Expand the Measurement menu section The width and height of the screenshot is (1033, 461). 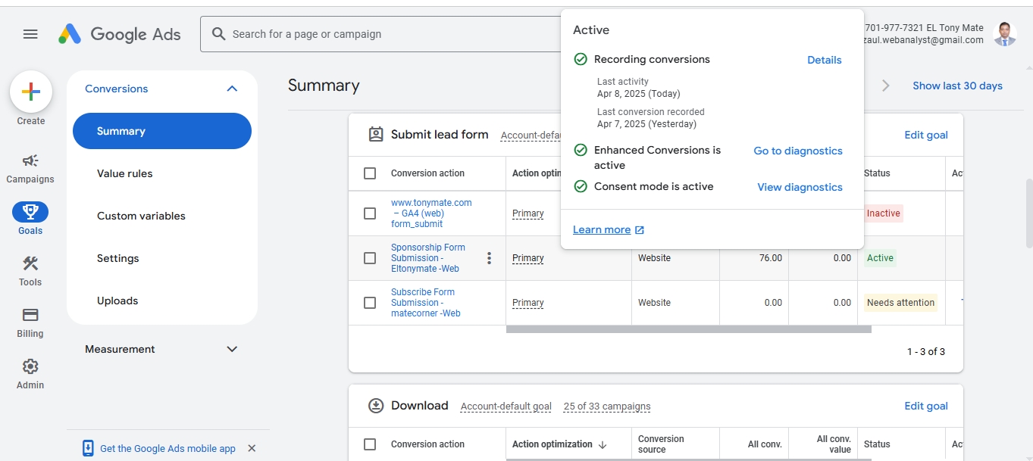click(232, 349)
